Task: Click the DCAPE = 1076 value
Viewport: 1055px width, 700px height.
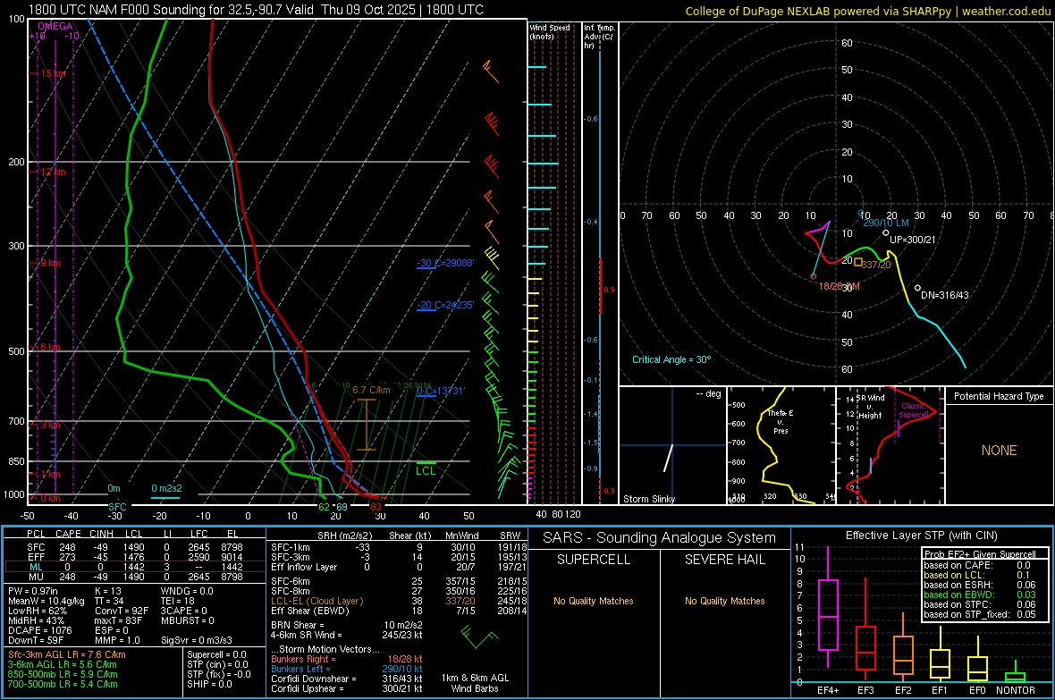Action: [40, 630]
